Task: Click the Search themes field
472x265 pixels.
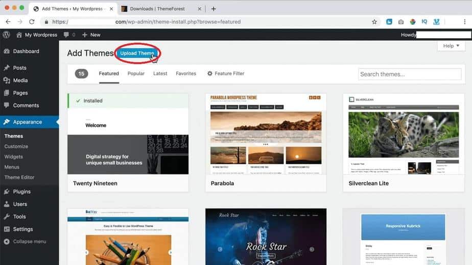Action: [x=410, y=74]
